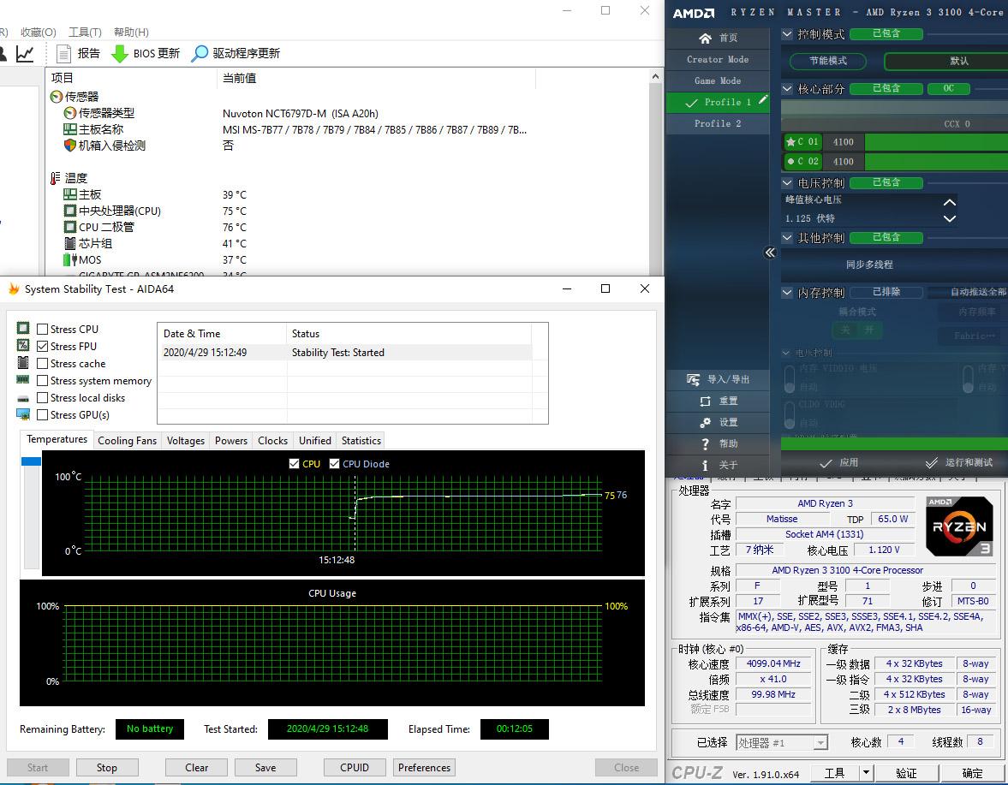The height and width of the screenshot is (785, 1008).
Task: Collapse the 电压控制 section chevron
Action: point(787,183)
